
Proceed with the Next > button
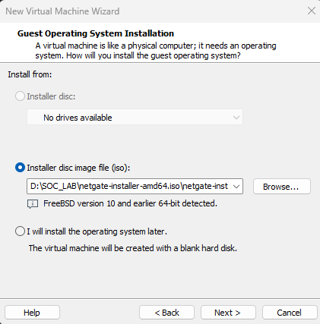pos(228,313)
